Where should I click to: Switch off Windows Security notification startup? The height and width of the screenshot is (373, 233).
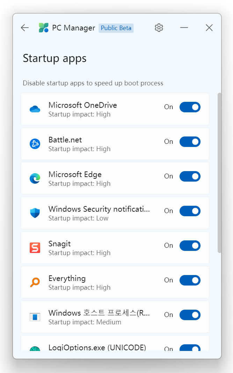190,211
